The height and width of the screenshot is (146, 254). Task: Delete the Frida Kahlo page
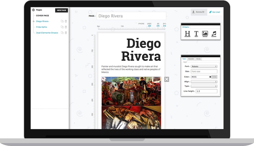click(x=66, y=27)
